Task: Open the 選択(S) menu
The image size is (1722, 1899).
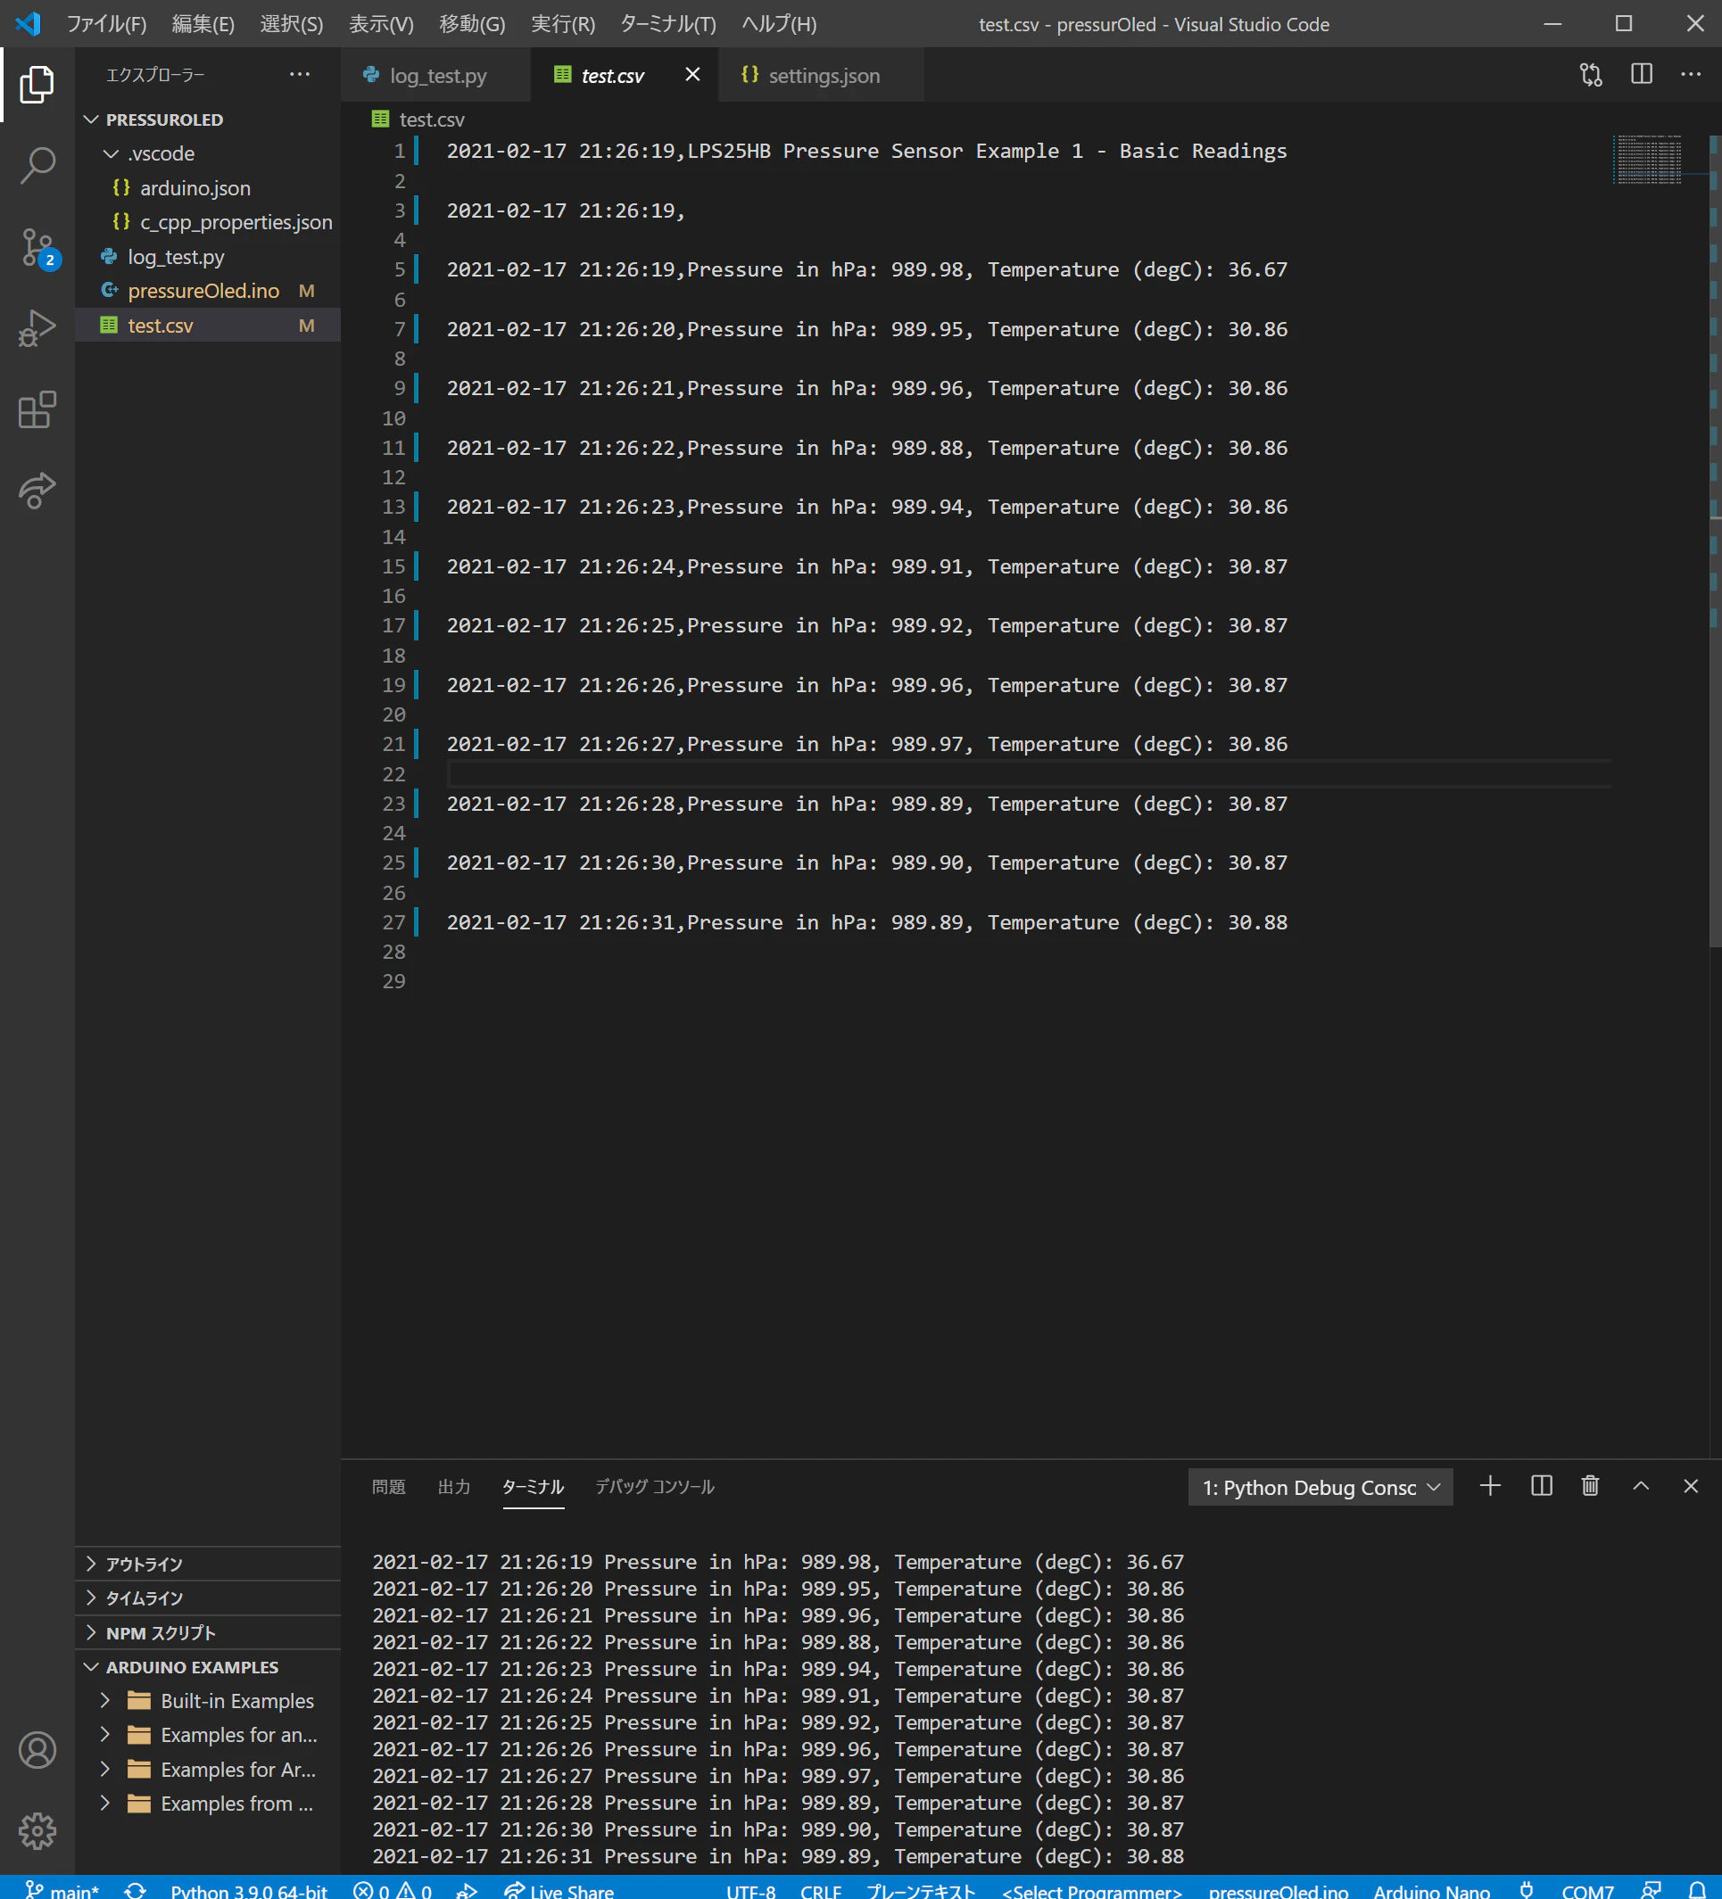Action: pyautogui.click(x=291, y=23)
